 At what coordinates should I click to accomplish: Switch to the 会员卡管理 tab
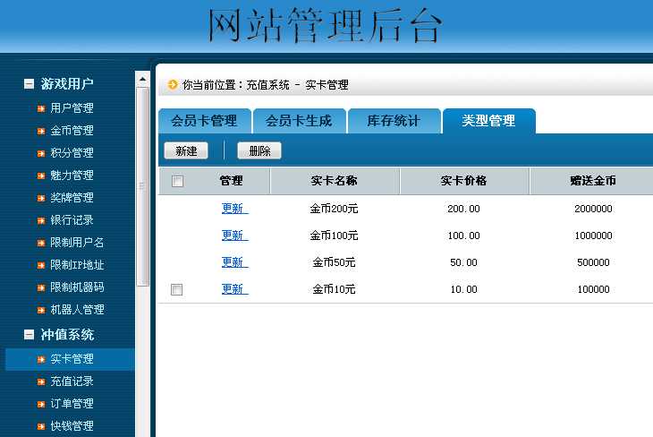point(205,121)
